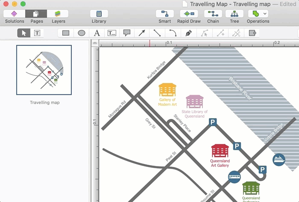Choose the arrow line tool

(x=141, y=33)
